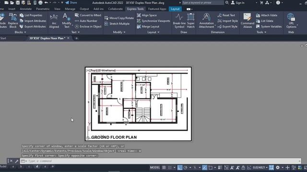
Task: Select Stretch Multiple tool
Action: point(117,23)
